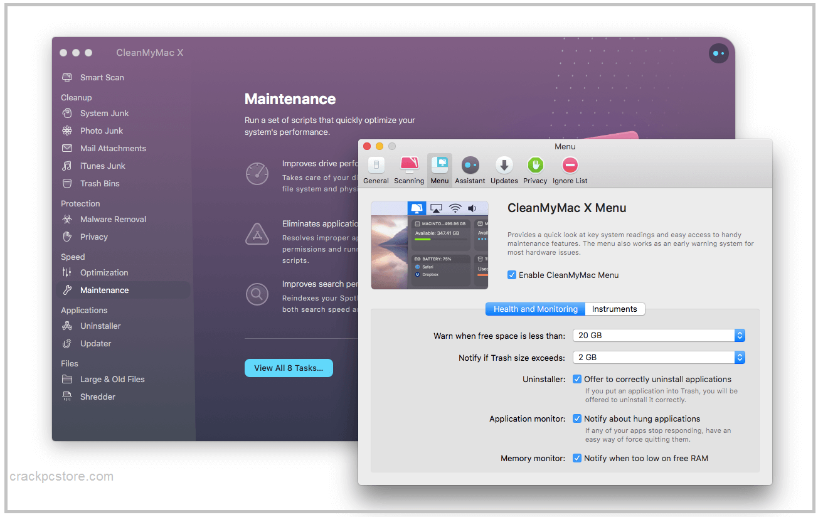Select Maintenance in sidebar
The image size is (818, 517).
click(x=123, y=290)
